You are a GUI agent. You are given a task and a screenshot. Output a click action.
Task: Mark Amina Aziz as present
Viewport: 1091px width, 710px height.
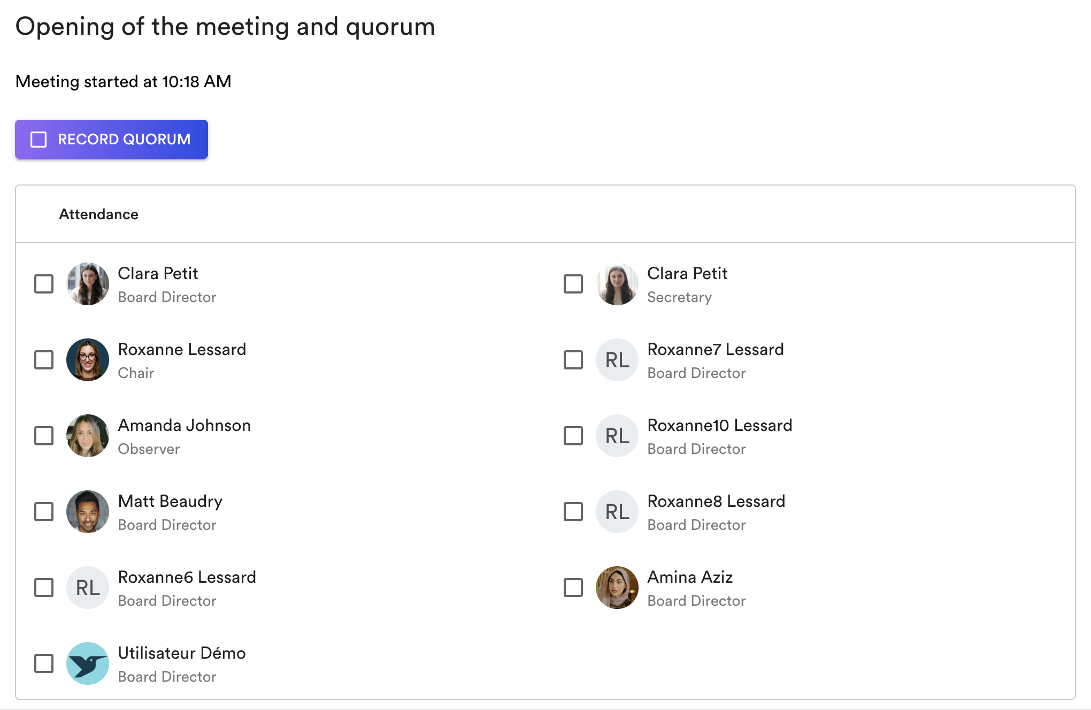(x=573, y=588)
